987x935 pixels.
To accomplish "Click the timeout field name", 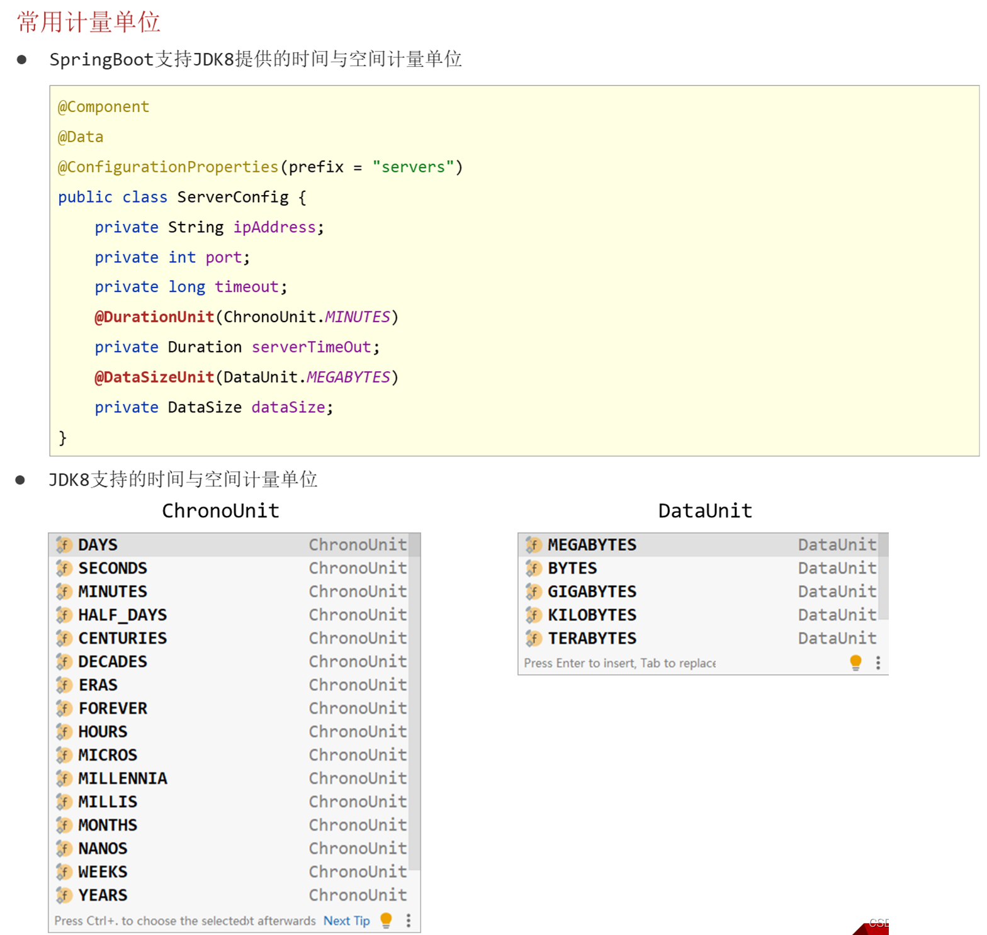I will pos(247,287).
